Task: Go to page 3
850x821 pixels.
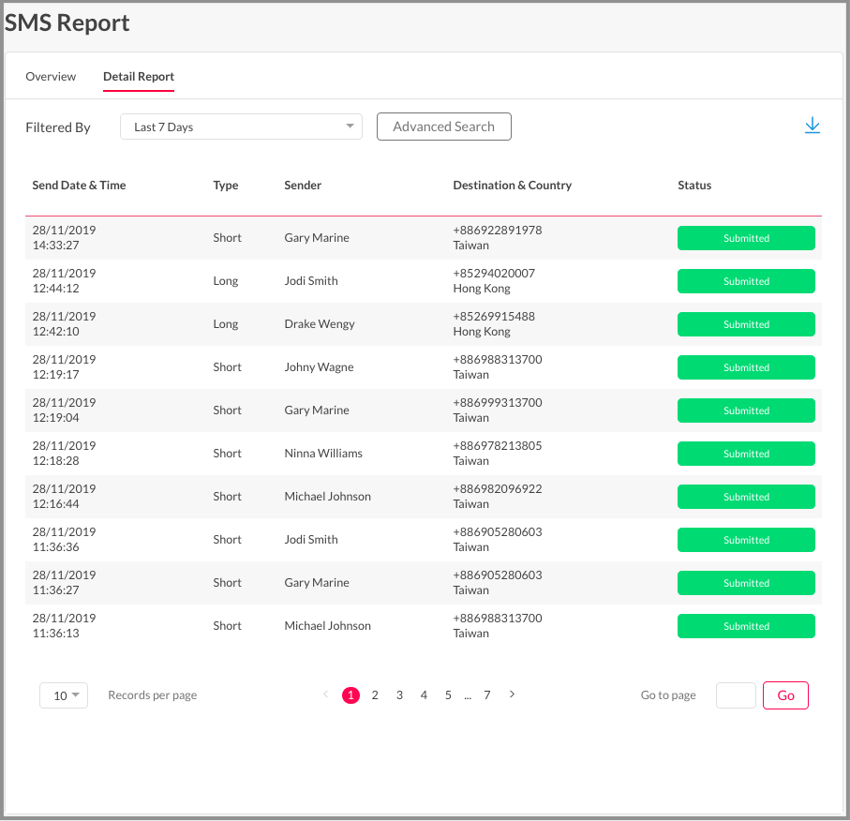Action: [399, 695]
